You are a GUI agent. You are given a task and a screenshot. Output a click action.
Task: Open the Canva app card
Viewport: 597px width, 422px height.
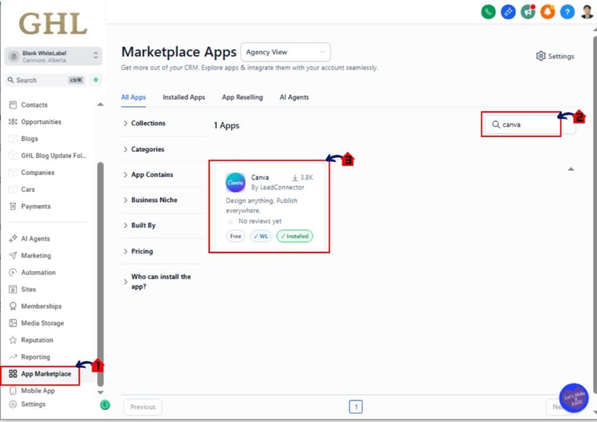click(268, 204)
